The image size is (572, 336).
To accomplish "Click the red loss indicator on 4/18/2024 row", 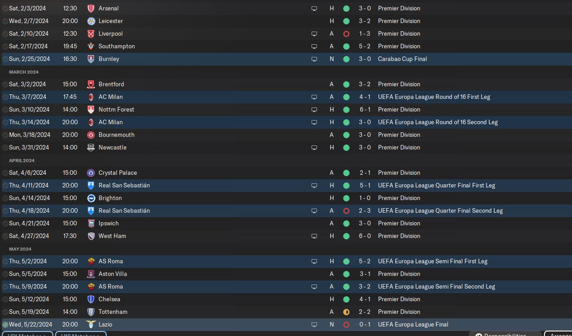I will pos(346,210).
